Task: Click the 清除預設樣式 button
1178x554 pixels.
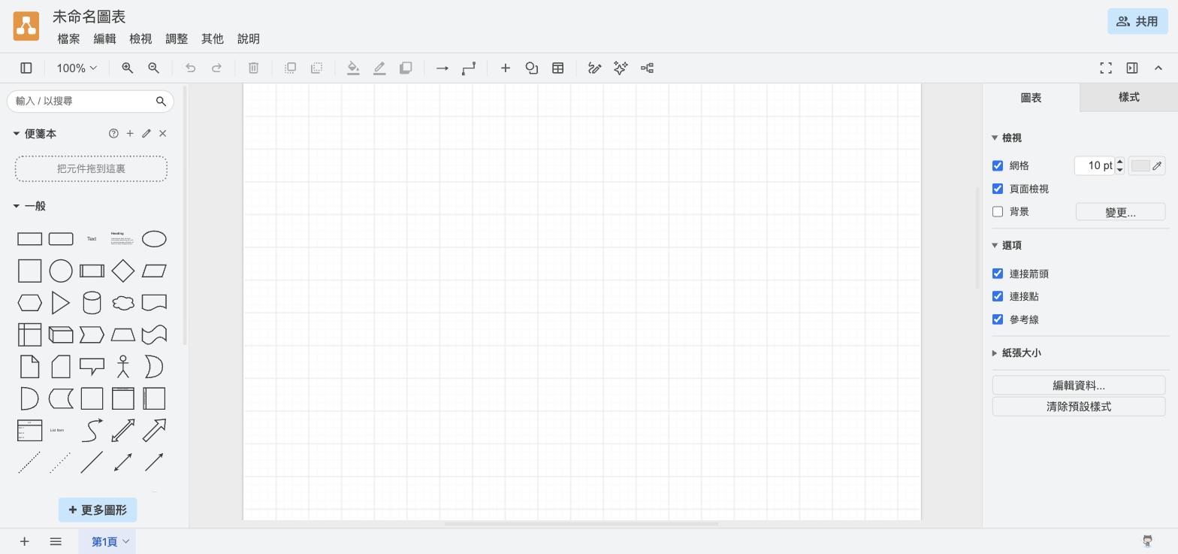Action: [1079, 407]
